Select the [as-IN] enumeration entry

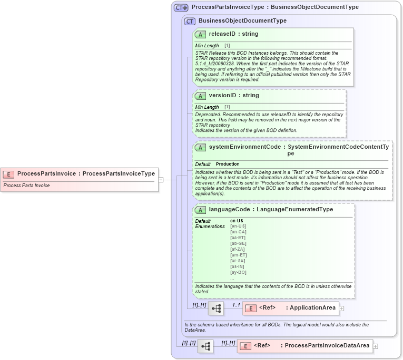click(x=237, y=266)
